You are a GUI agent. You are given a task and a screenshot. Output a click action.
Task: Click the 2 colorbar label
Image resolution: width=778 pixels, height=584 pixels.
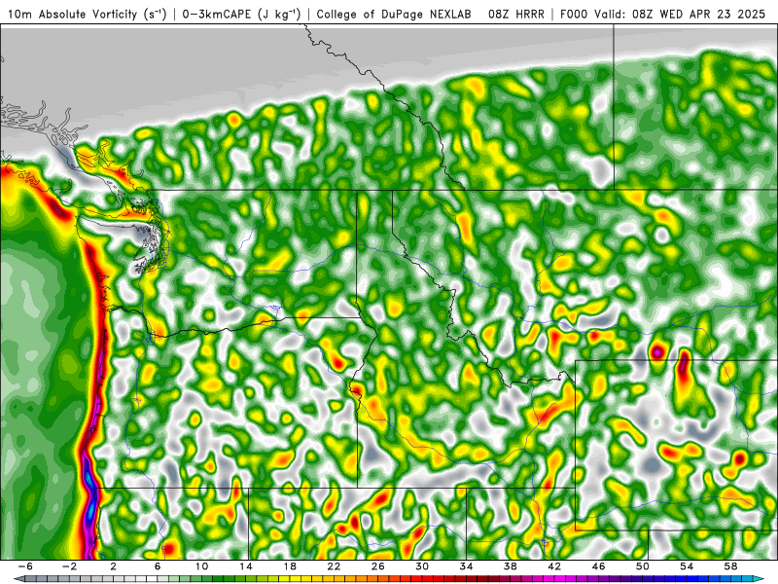(114, 566)
